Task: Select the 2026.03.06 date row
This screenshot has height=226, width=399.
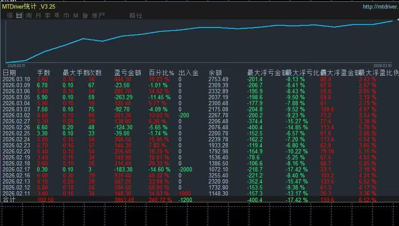Action: tap(16, 91)
